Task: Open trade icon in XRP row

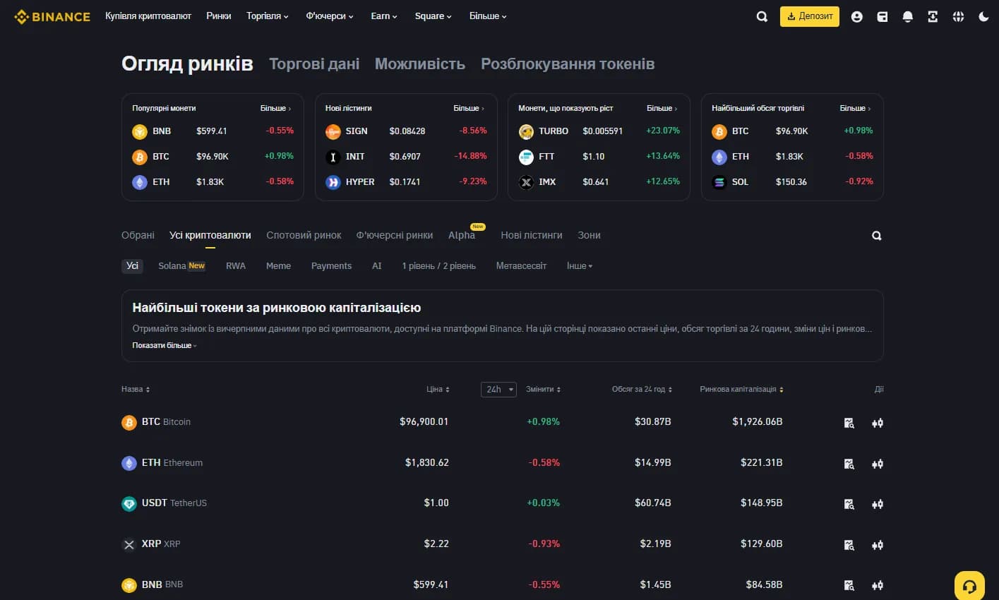Action: [x=878, y=545]
